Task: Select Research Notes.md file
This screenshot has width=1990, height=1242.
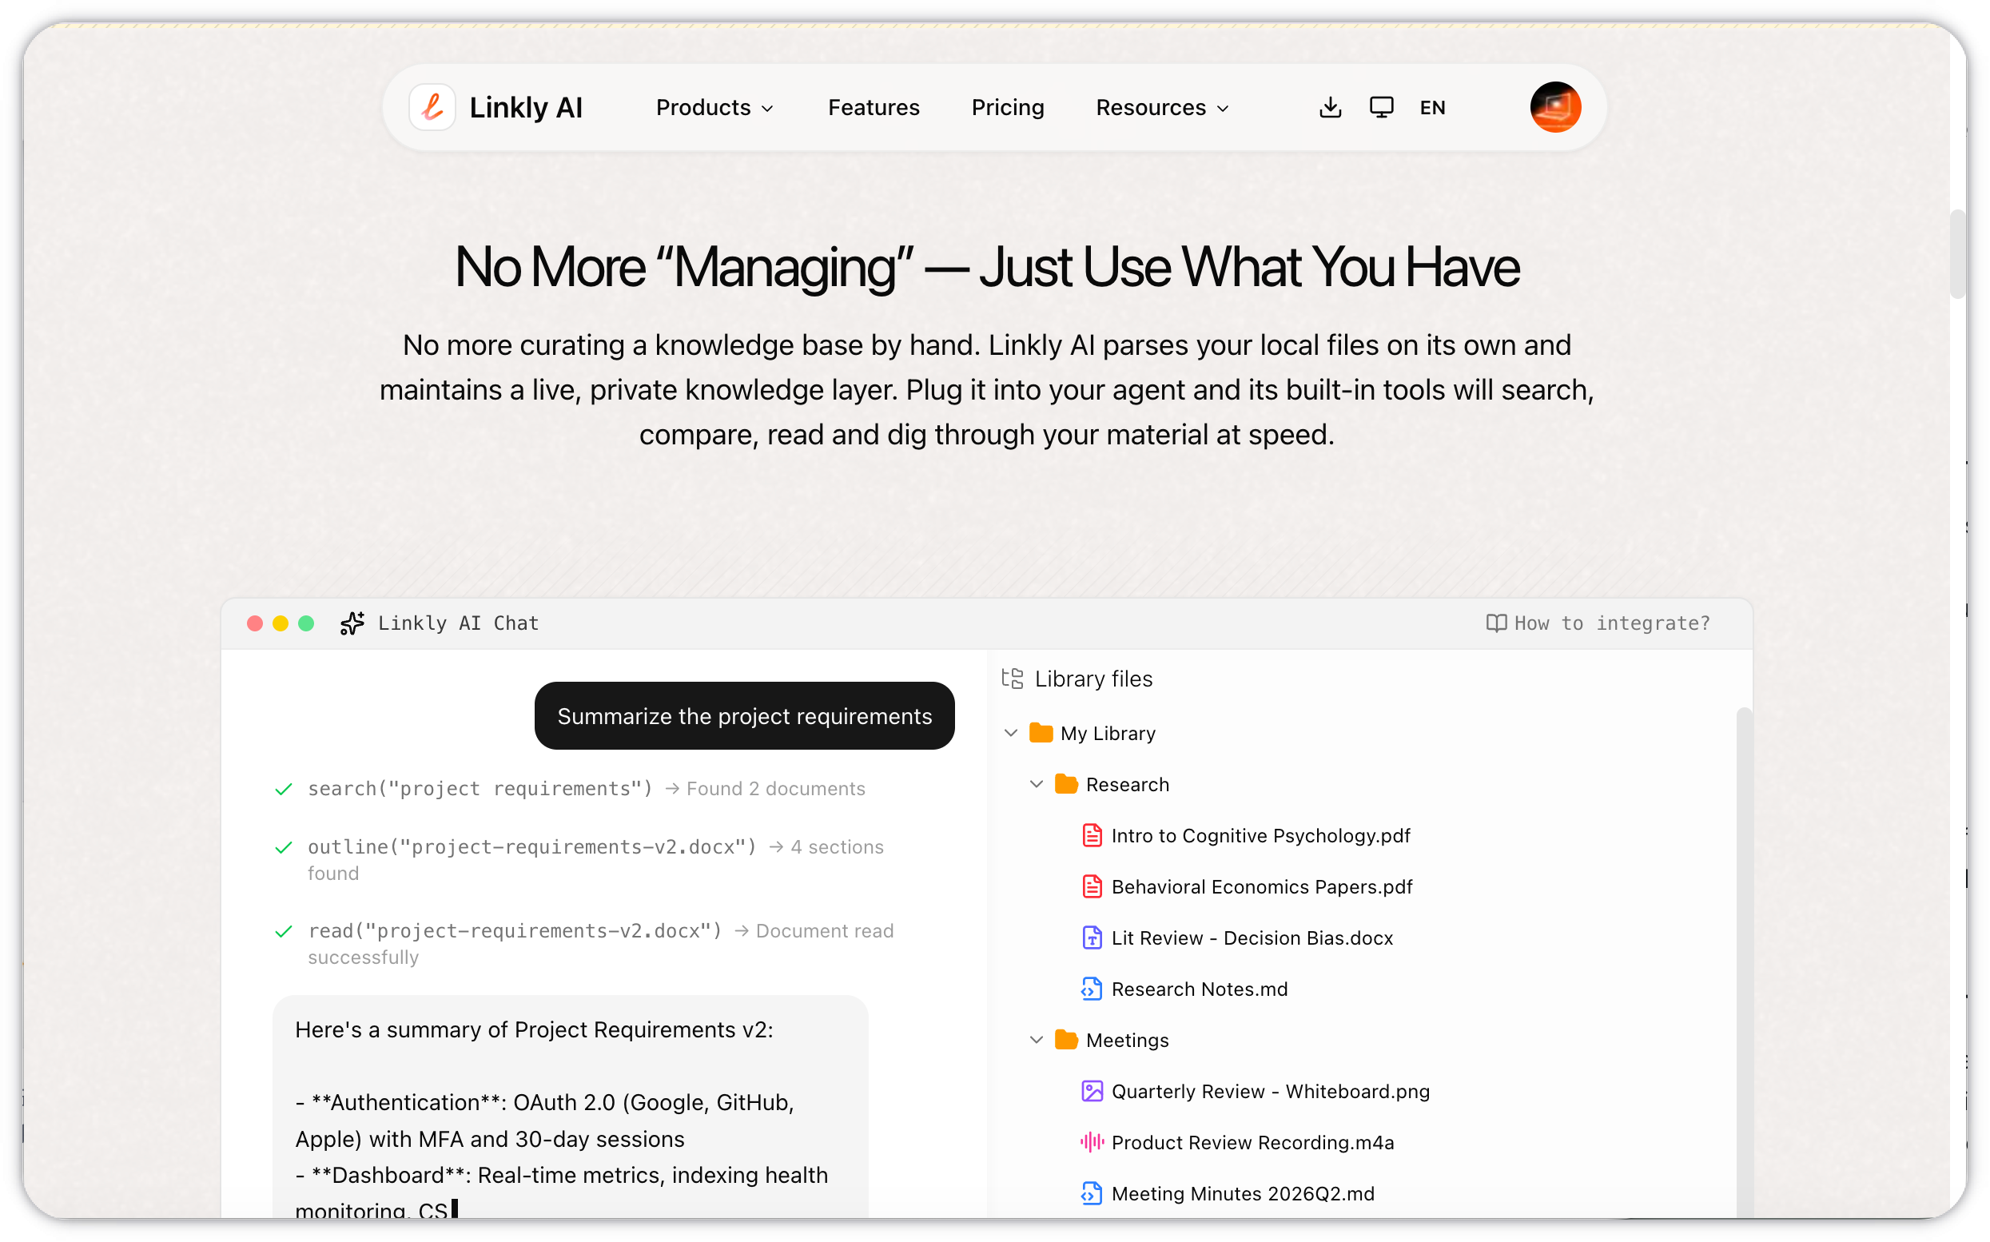Action: tap(1199, 989)
